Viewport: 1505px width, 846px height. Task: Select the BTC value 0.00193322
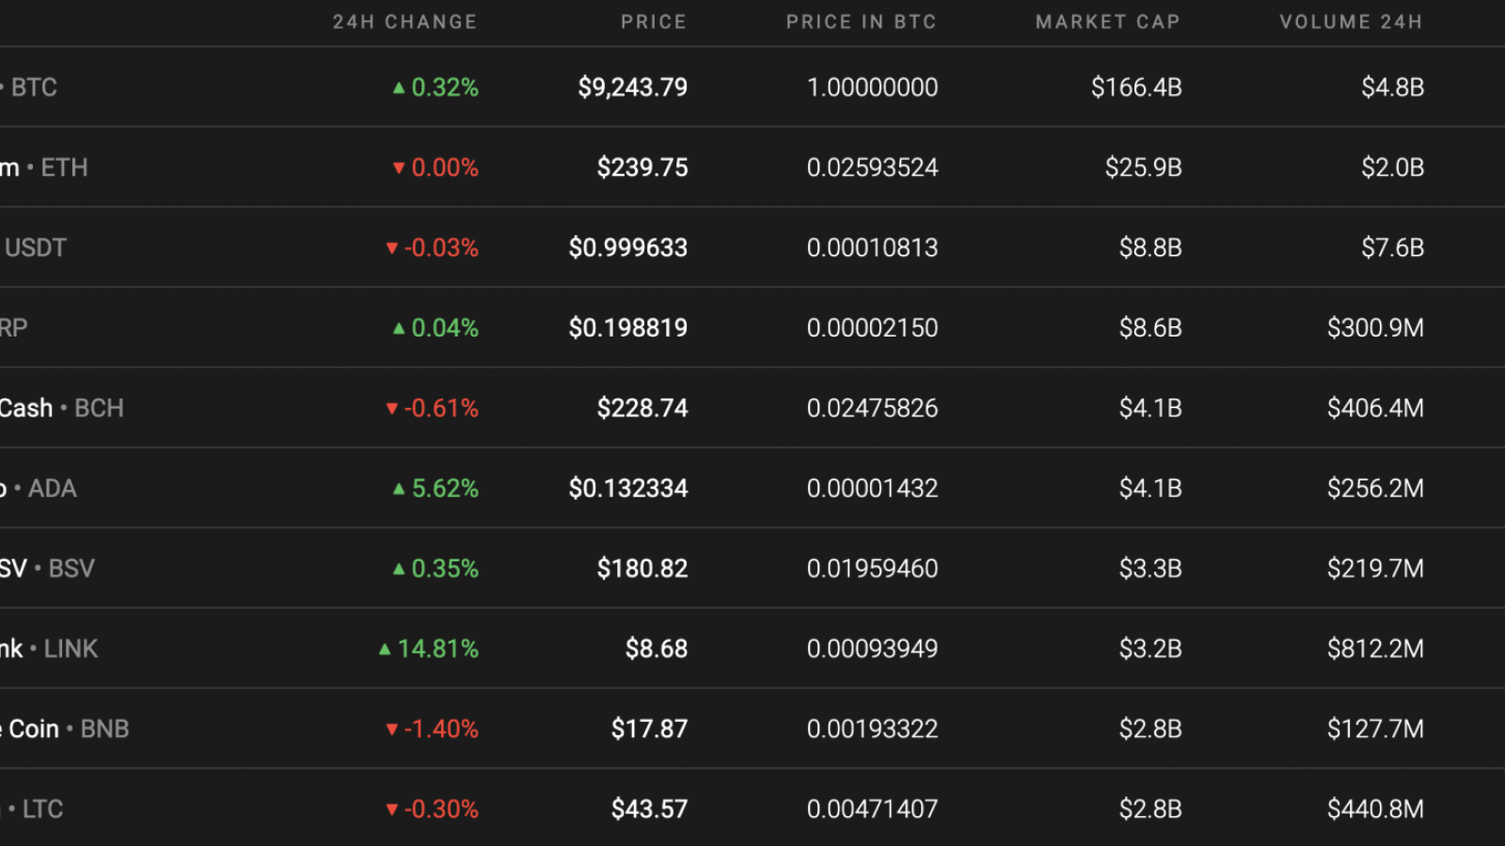[873, 728]
